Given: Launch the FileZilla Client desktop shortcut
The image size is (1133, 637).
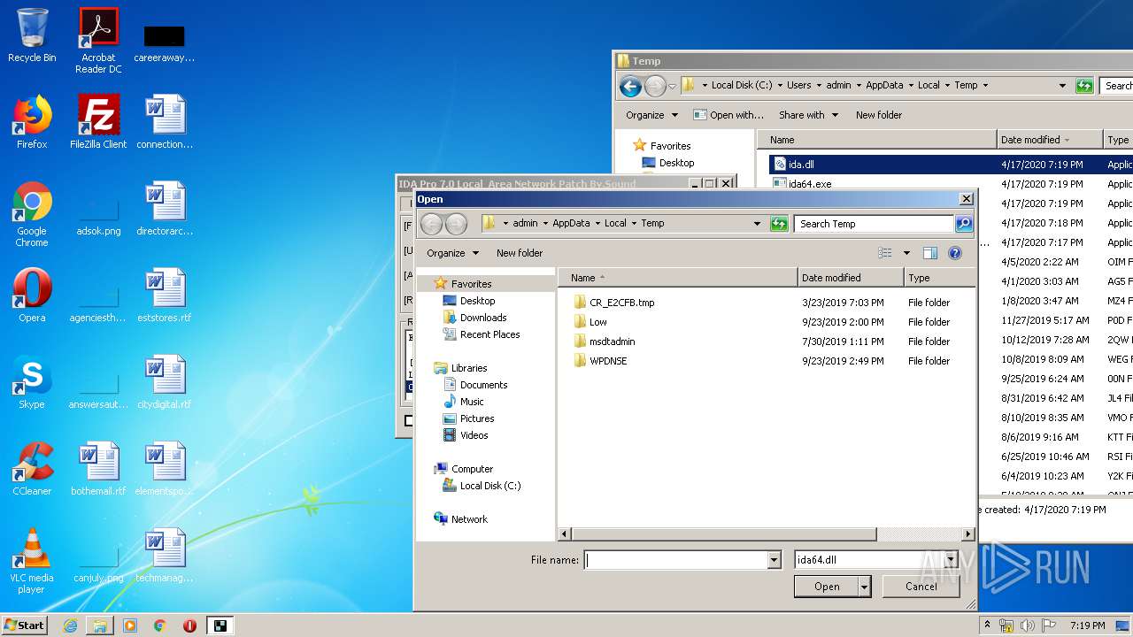Looking at the screenshot, I should (x=98, y=122).
